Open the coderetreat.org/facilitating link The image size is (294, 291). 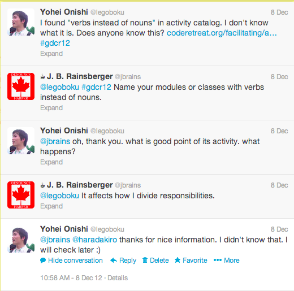click(x=222, y=33)
